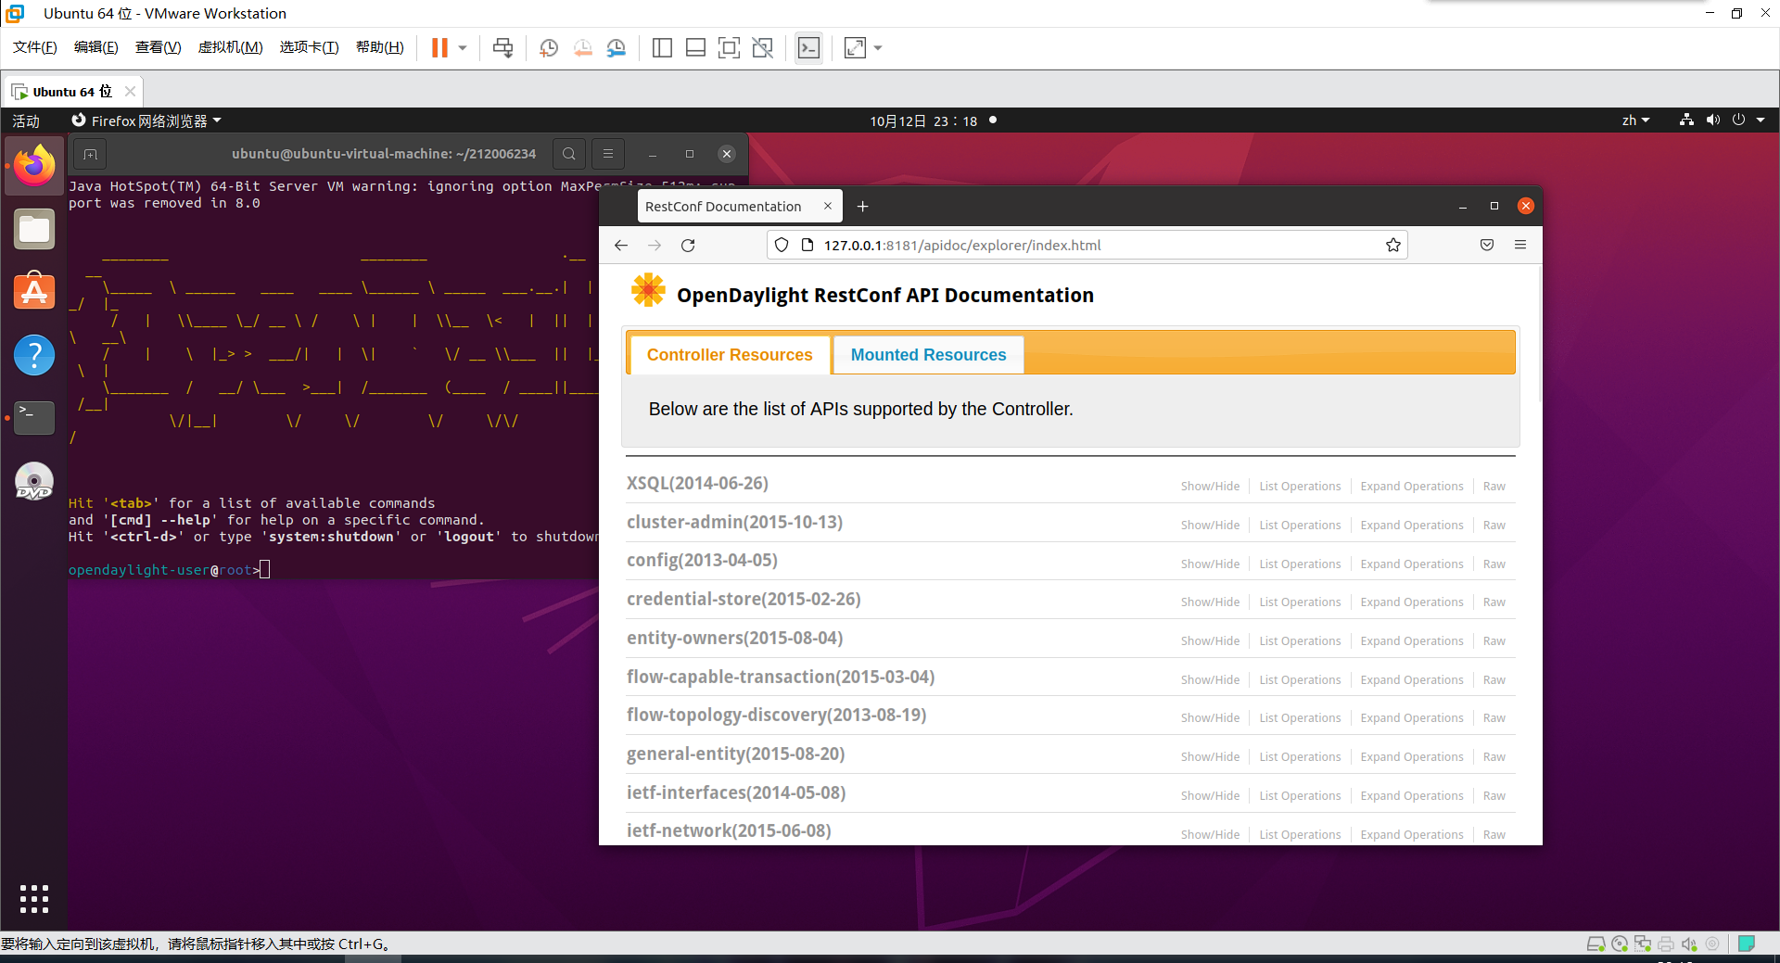
Task: Open the 文件(F) menu
Action: coord(35,47)
